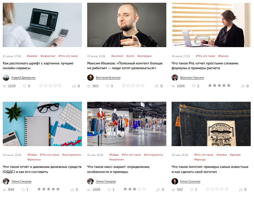Screen dimensions: 254x197
Task: Open clothing store mannequins thumbnail
Action: tap(127, 124)
